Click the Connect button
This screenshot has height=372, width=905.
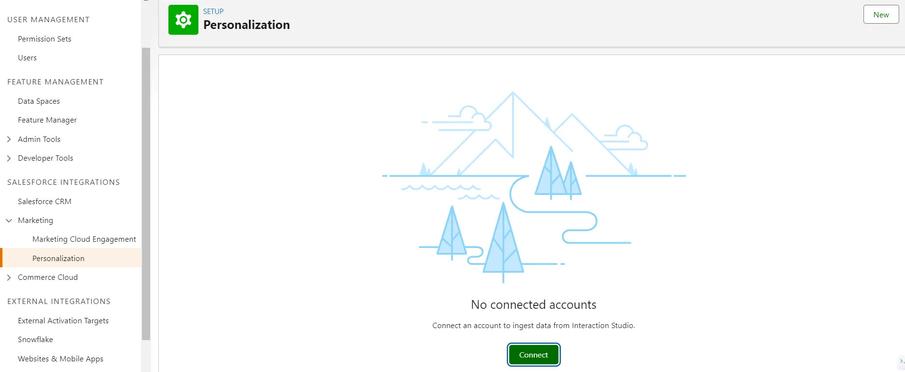click(x=533, y=355)
